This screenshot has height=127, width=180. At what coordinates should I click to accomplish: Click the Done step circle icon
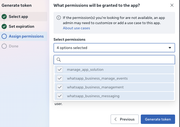pos(4,46)
